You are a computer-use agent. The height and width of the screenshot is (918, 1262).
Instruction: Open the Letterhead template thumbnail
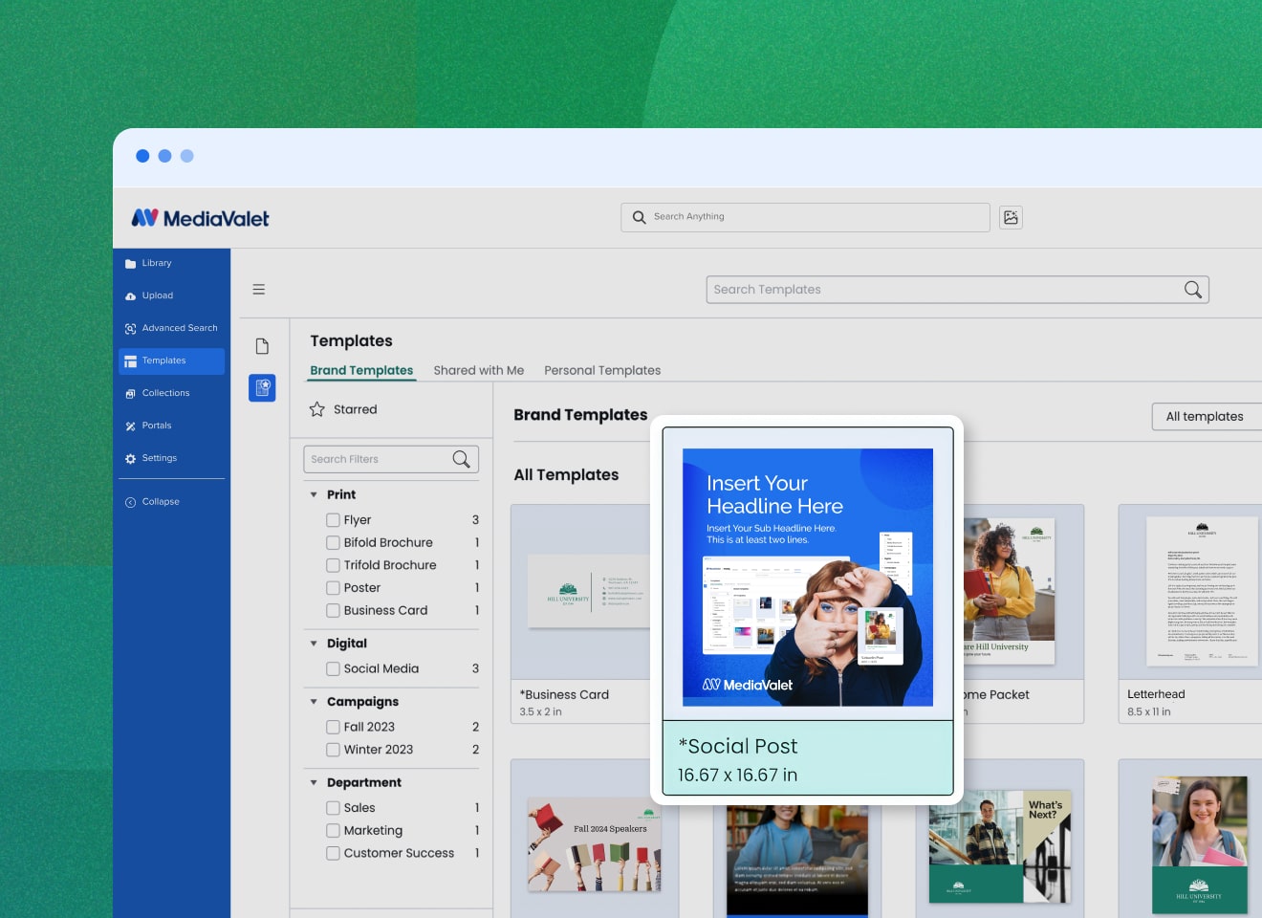pyautogui.click(x=1201, y=593)
